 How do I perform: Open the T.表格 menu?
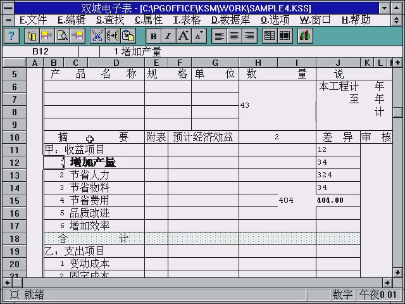pyautogui.click(x=187, y=20)
